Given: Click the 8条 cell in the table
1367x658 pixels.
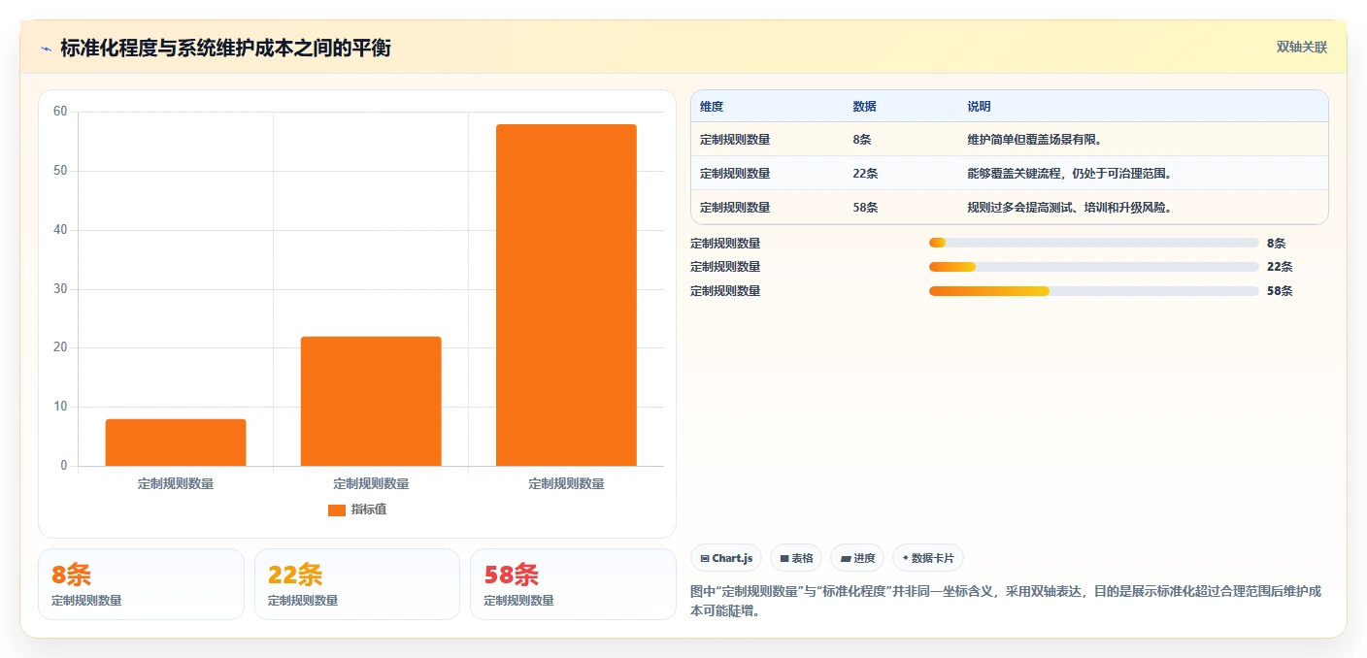Looking at the screenshot, I should pyautogui.click(x=862, y=140).
